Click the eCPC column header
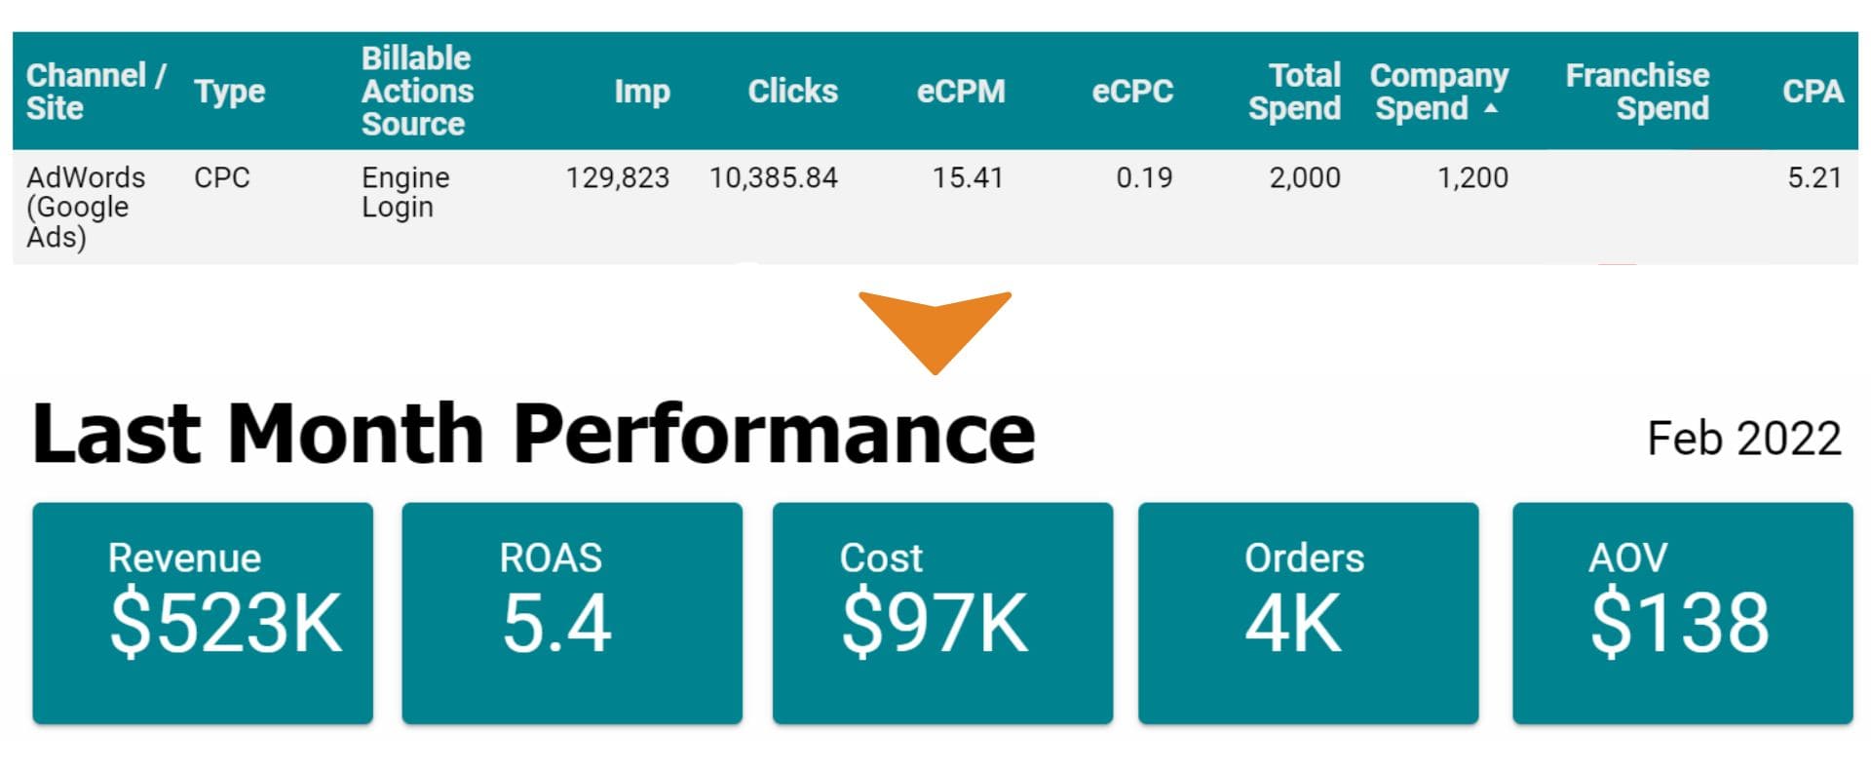1871x770 pixels. (1132, 92)
